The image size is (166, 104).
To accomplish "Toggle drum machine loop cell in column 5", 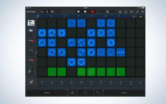I will click(81, 23).
